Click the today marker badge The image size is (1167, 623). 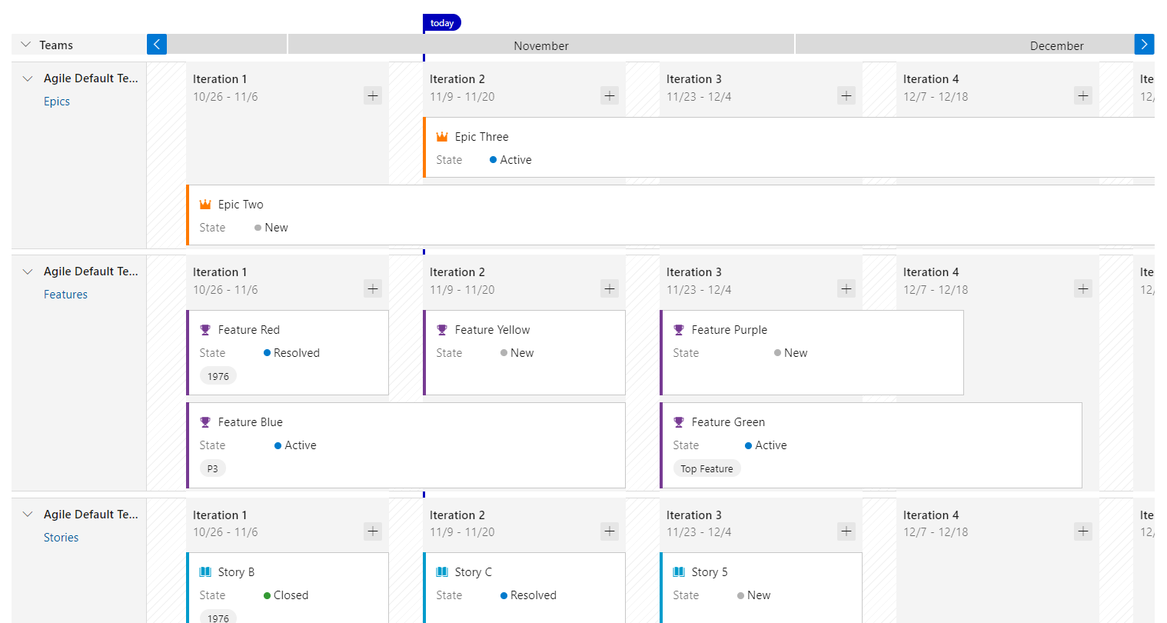click(x=441, y=22)
